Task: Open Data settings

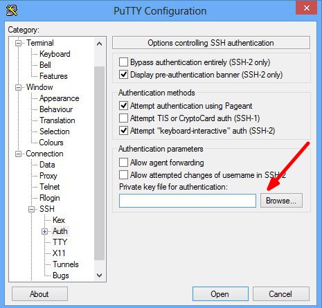Action: tap(47, 165)
